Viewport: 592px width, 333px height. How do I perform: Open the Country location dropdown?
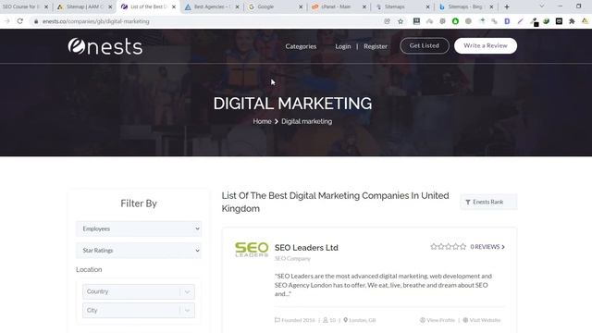click(x=139, y=291)
